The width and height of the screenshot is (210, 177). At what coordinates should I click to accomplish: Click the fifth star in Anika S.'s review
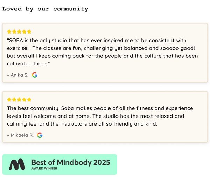pos(29,31)
